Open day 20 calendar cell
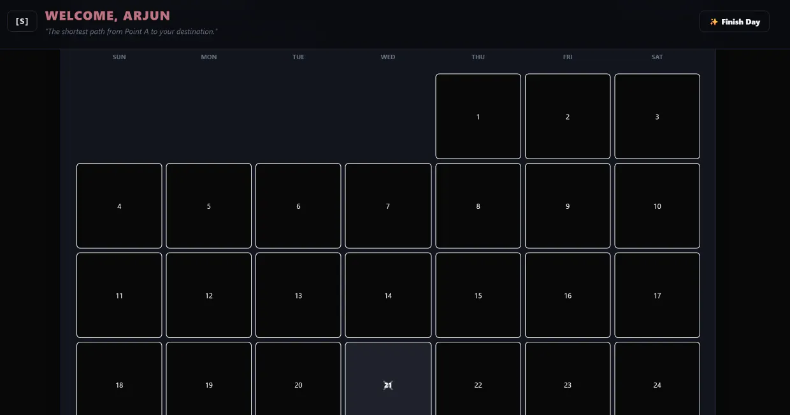This screenshot has width=790, height=415. coord(298,379)
